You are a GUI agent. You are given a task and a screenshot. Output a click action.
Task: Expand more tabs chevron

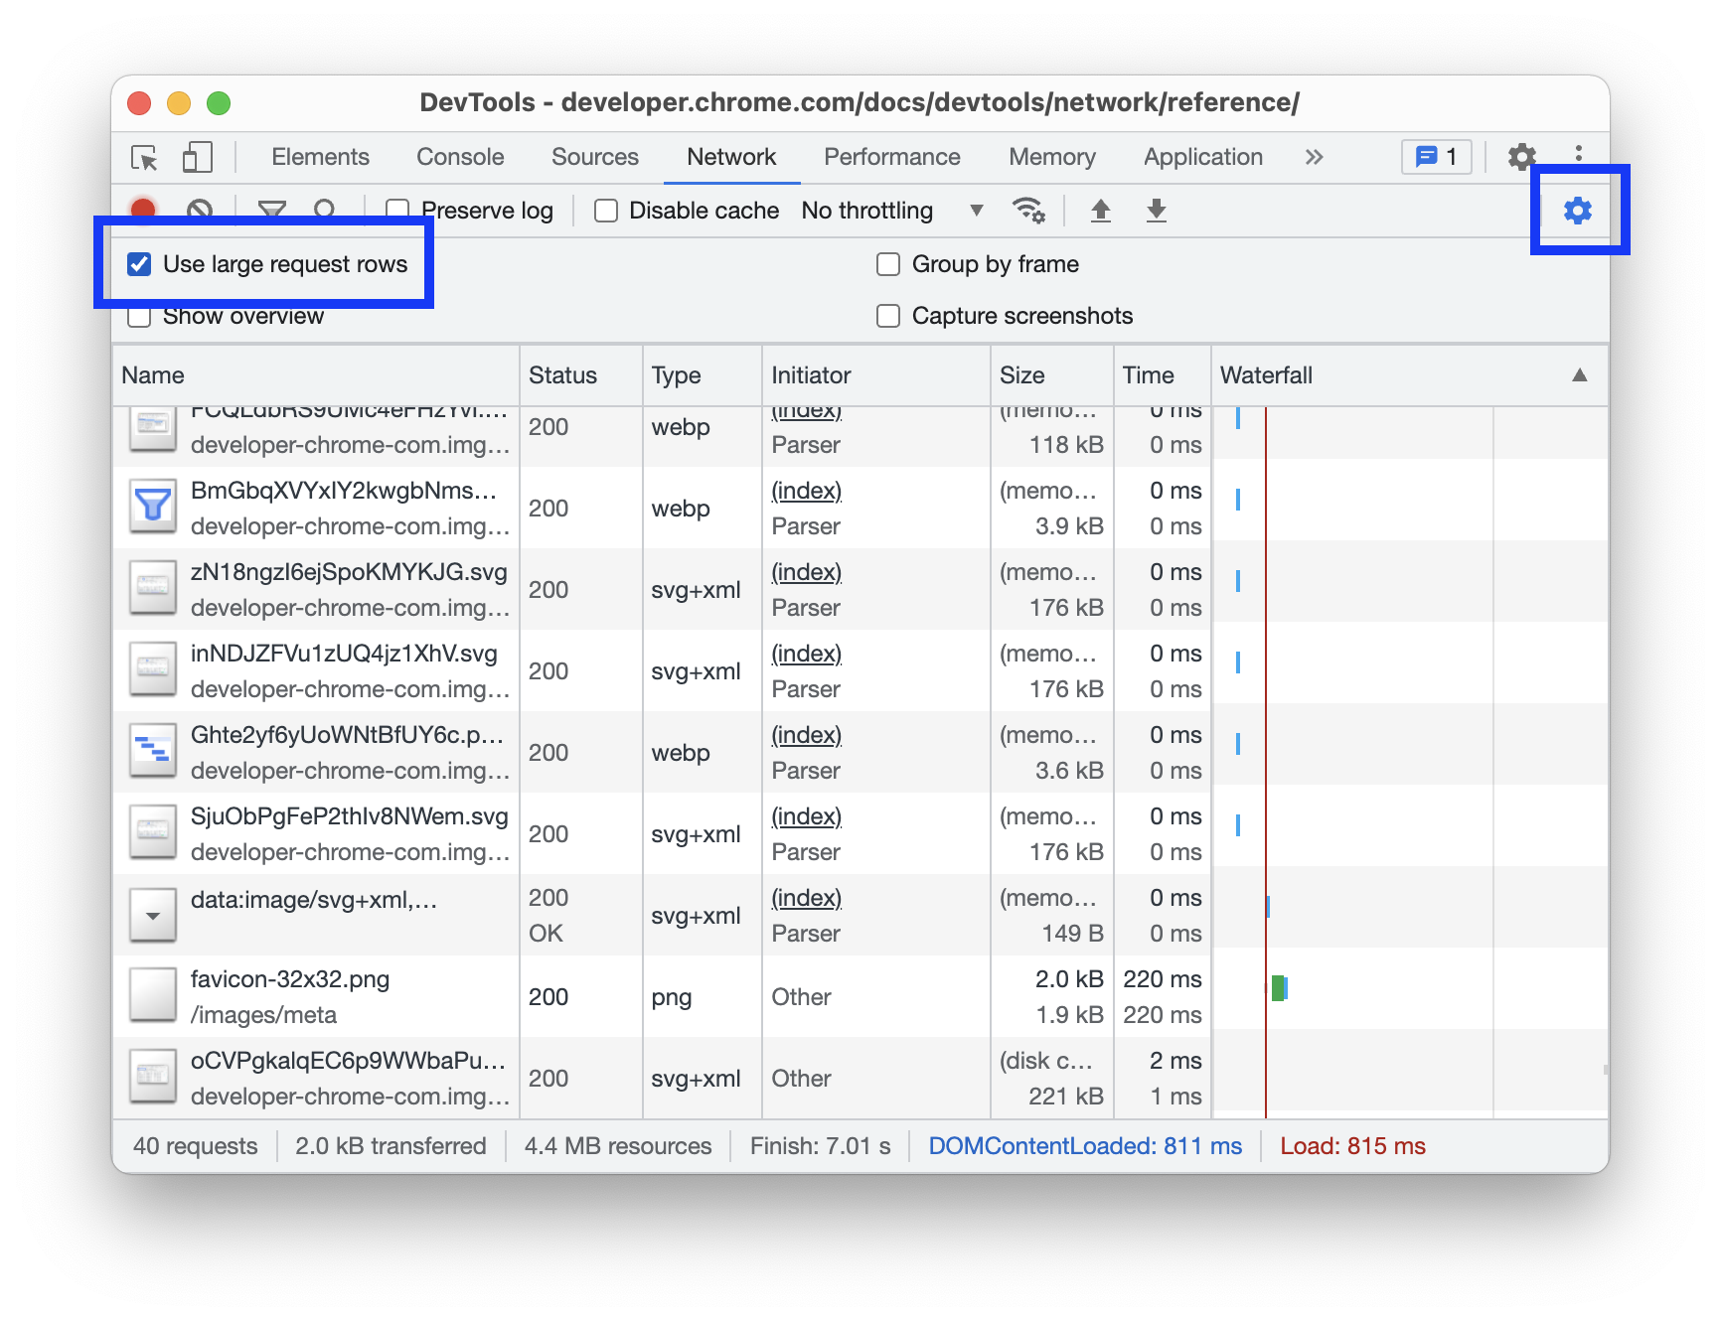pyautogui.click(x=1314, y=157)
